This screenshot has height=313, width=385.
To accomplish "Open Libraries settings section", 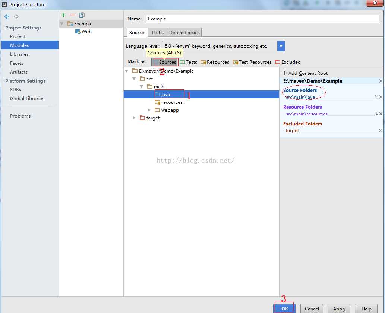I will (x=19, y=54).
